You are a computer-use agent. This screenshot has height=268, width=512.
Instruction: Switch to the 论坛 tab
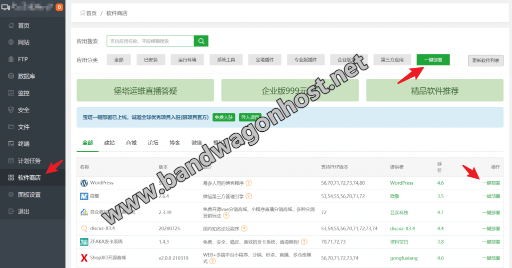(153, 143)
